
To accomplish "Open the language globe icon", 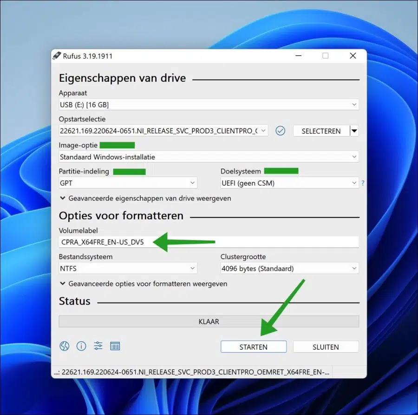I will [x=64, y=346].
